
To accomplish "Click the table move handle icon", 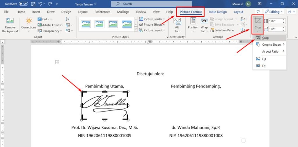I will point(57,62).
